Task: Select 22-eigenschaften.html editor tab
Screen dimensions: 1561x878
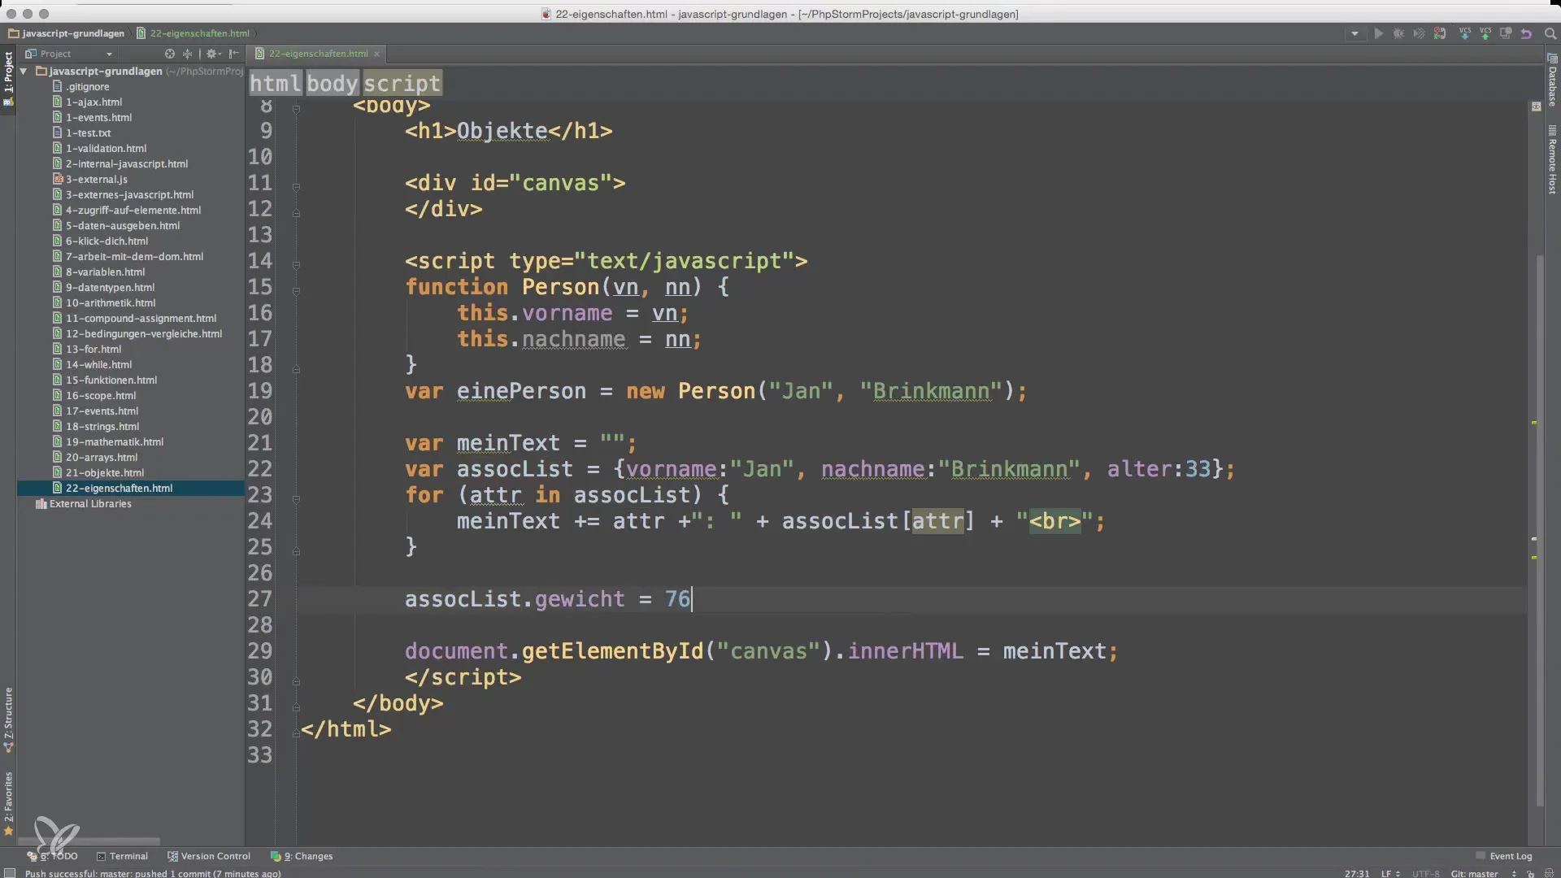Action: tap(318, 54)
